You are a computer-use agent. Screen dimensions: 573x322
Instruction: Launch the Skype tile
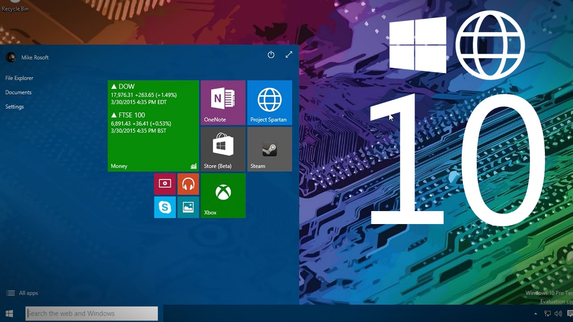point(165,207)
